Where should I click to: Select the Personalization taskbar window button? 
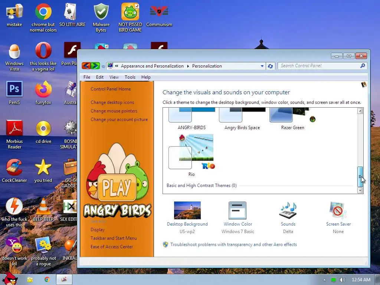point(64,279)
